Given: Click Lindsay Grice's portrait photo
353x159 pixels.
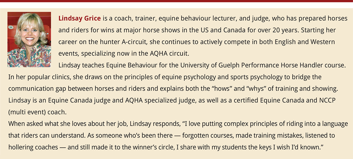Looking at the screenshot, I should [29, 35].
